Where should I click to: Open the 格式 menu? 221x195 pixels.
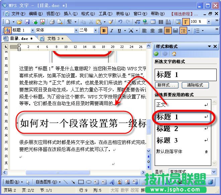click(x=88, y=14)
